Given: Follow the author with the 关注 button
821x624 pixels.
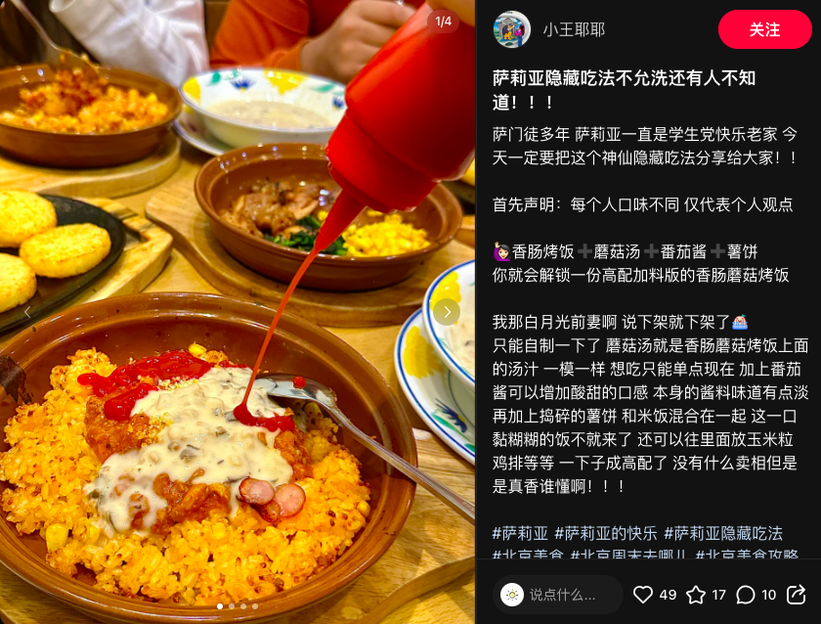Looking at the screenshot, I should (765, 29).
